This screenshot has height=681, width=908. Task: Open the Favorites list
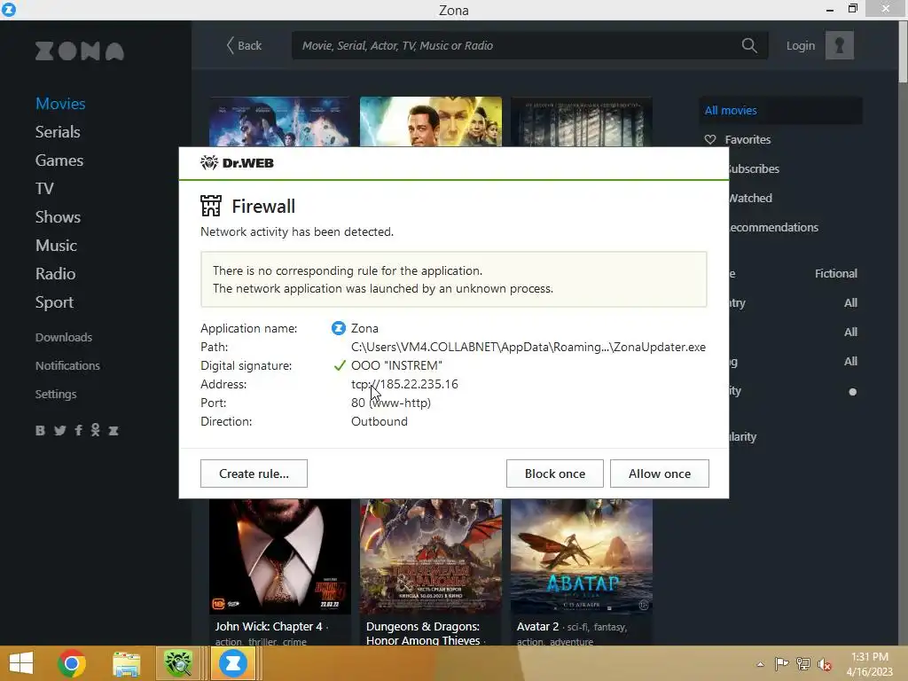[x=748, y=139]
